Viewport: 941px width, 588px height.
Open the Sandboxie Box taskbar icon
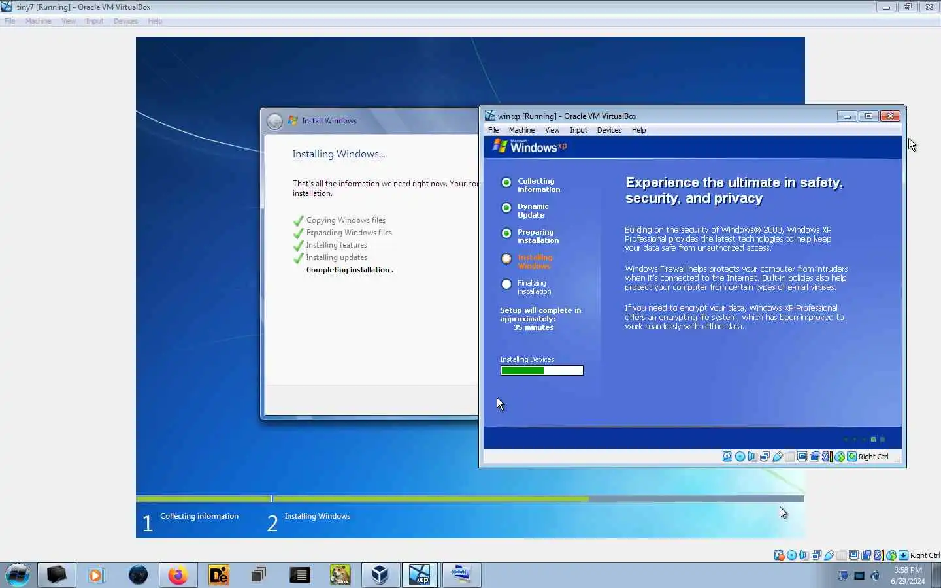(340, 575)
